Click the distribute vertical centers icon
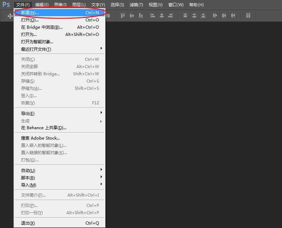282x228 pixels. tap(194, 16)
